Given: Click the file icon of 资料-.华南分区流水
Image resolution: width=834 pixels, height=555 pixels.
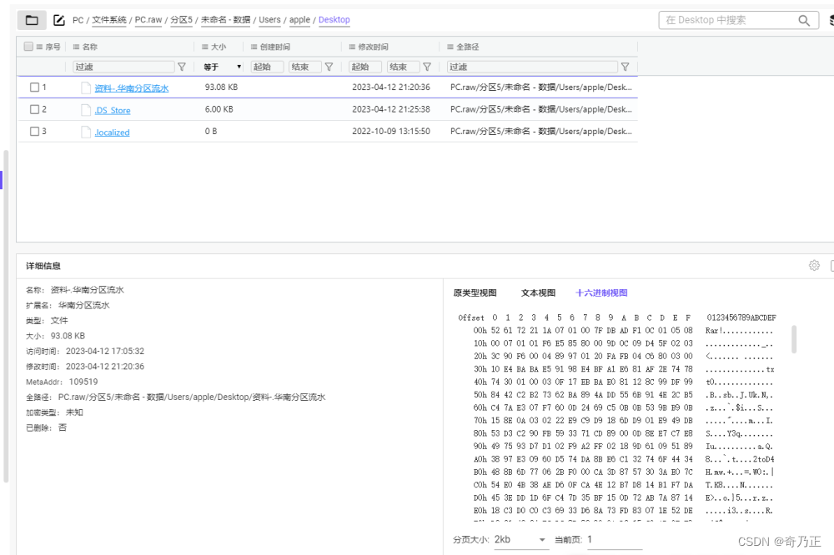Looking at the screenshot, I should 86,87.
